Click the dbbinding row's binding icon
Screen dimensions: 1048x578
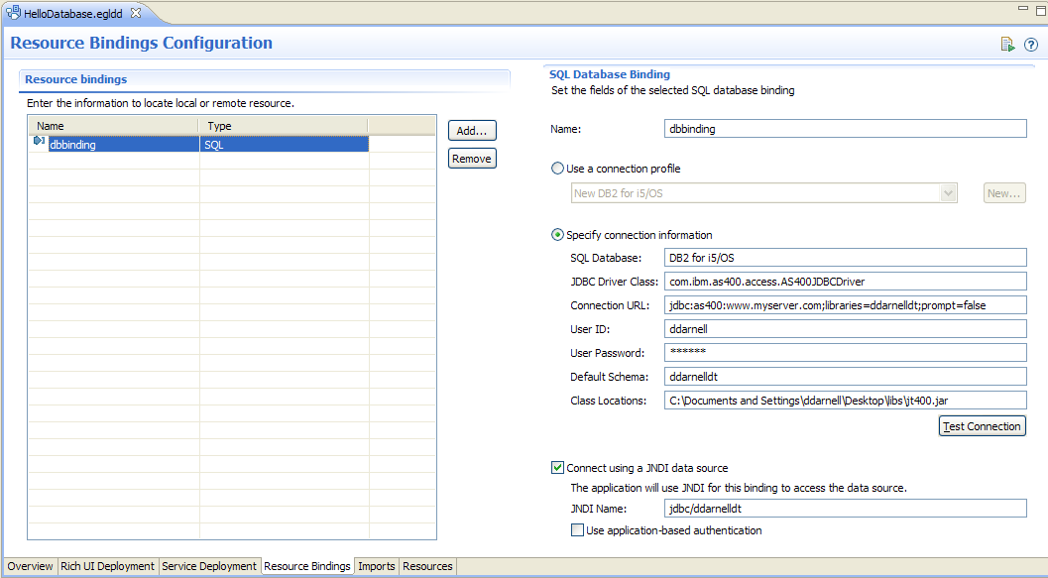[x=39, y=144]
